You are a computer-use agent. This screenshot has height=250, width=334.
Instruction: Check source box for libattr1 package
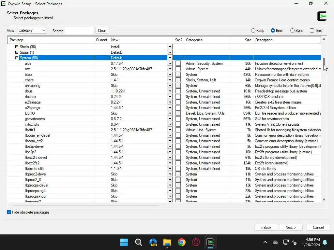coord(178,130)
